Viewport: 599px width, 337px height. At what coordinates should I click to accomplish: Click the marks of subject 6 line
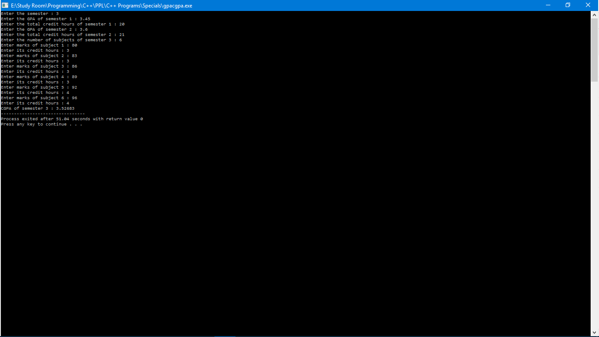tap(39, 97)
